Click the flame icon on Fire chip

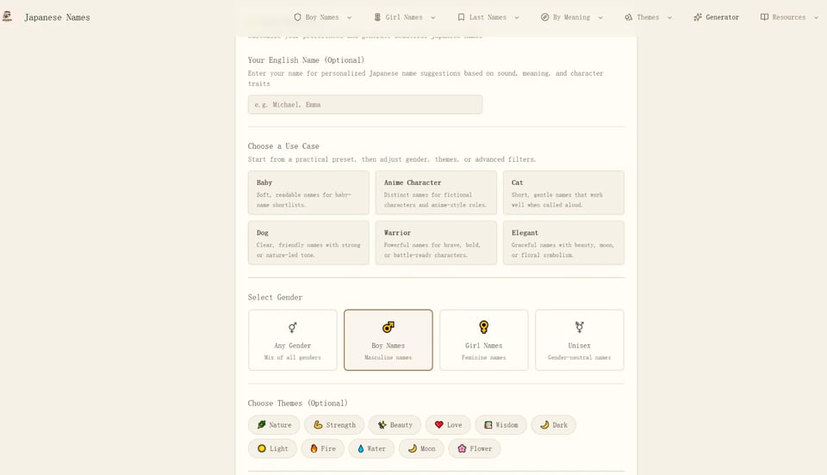click(x=314, y=448)
